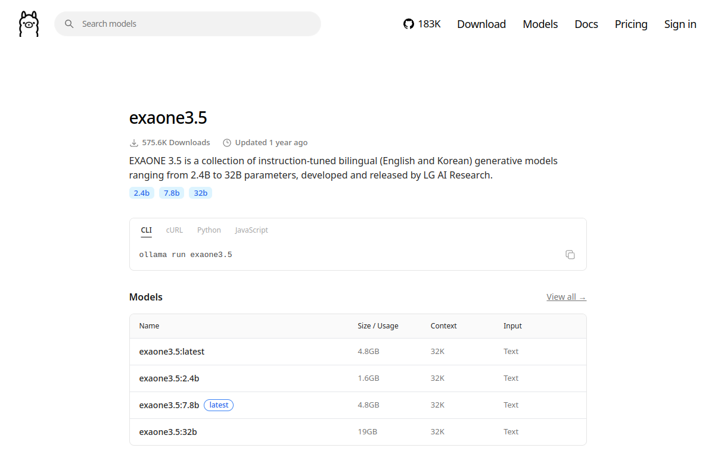Click the 4.8GB size in the exaone3.5:7.8b row
715x476 pixels.
click(368, 405)
